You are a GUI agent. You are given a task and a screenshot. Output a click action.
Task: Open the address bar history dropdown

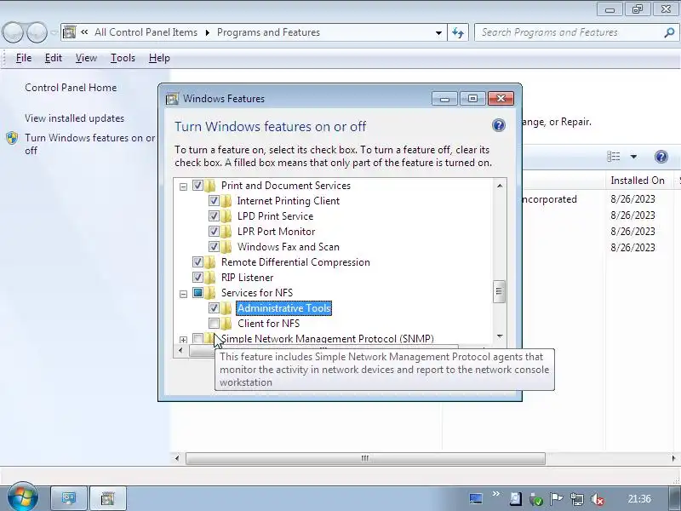438,32
